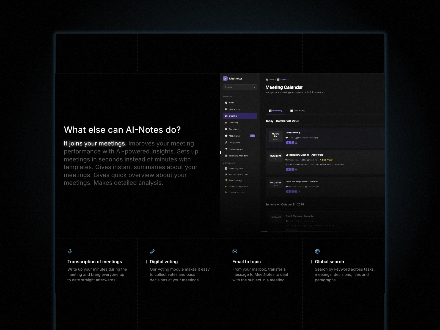Switch to the Scheduling tab

click(297, 111)
